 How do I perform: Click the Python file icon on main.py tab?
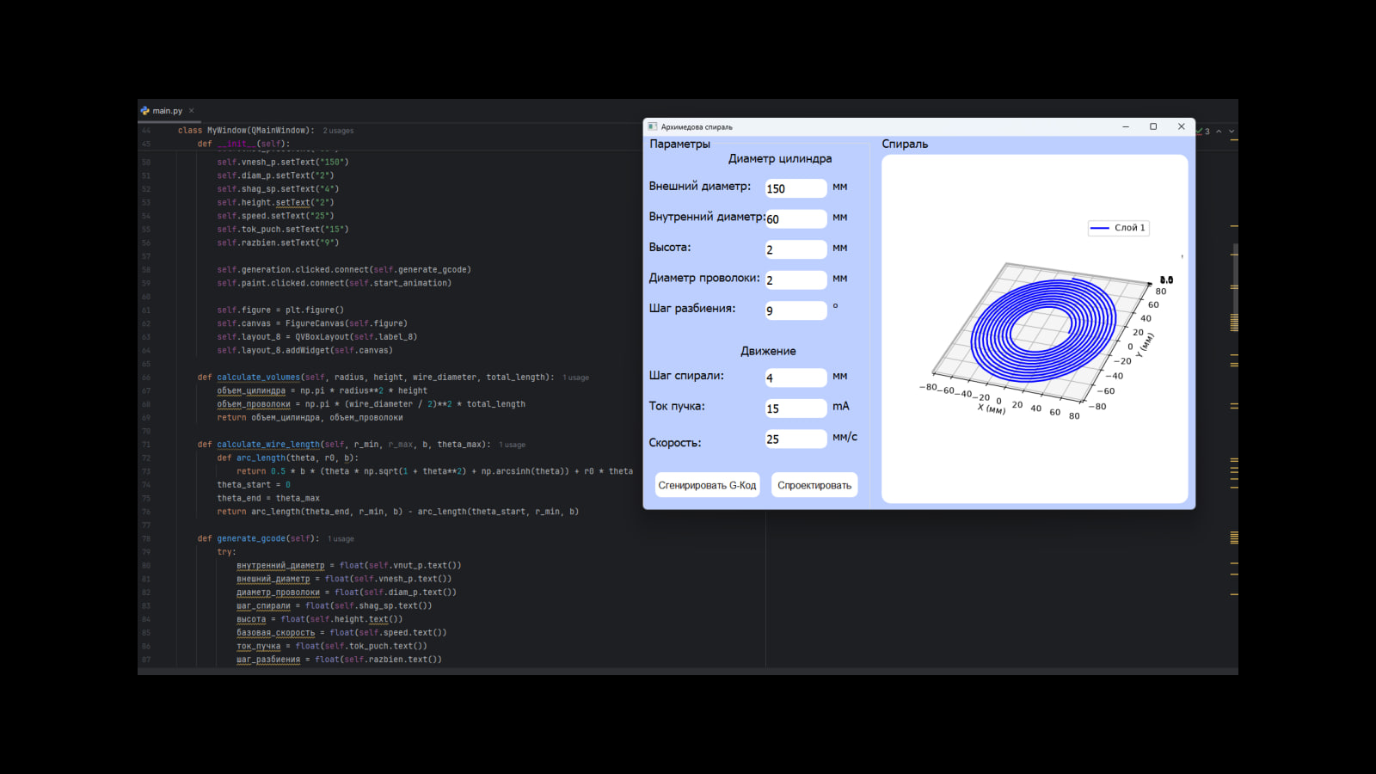pyautogui.click(x=145, y=111)
